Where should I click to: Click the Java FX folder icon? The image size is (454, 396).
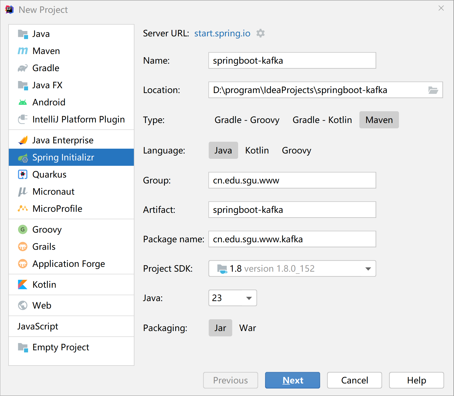click(23, 85)
